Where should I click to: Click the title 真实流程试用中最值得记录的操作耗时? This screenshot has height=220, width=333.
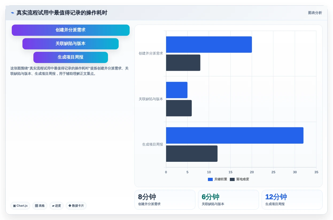click(62, 13)
